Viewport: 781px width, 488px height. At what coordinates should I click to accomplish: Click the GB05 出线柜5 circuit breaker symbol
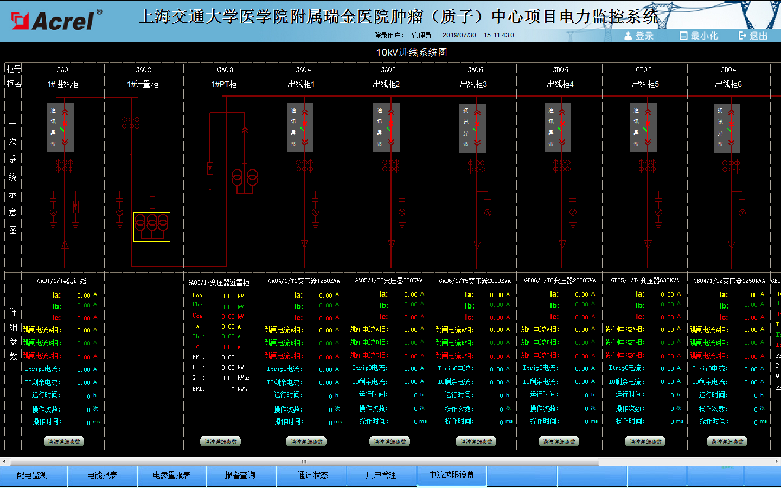[x=644, y=128]
